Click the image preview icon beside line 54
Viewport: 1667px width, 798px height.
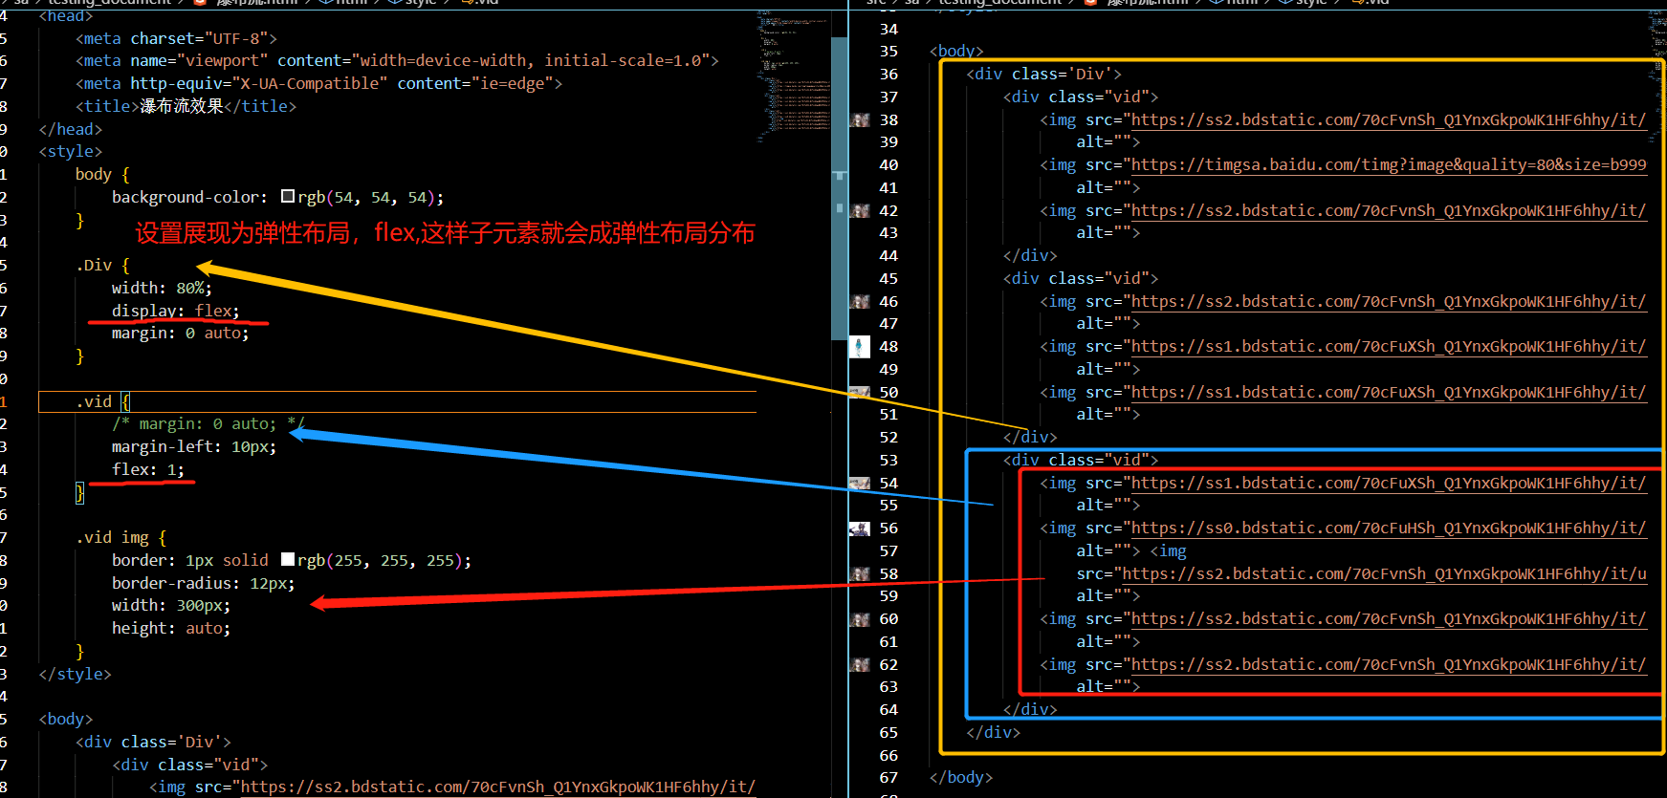[x=860, y=484]
